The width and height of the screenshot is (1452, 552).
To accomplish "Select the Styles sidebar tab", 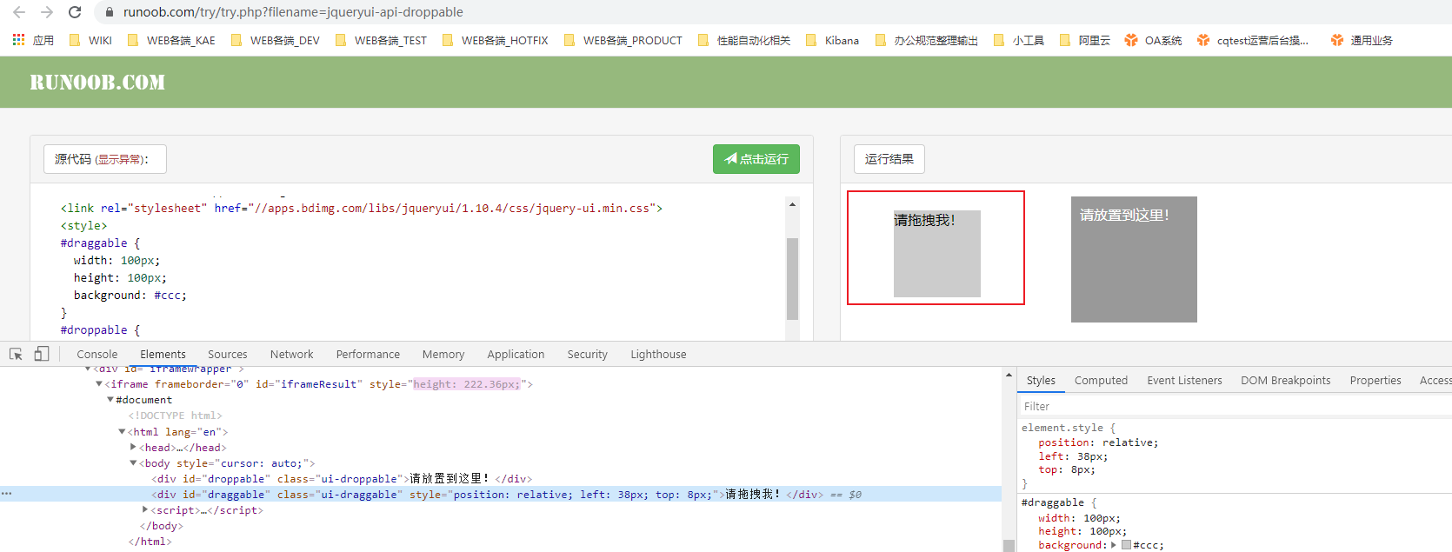I will pyautogui.click(x=1041, y=380).
